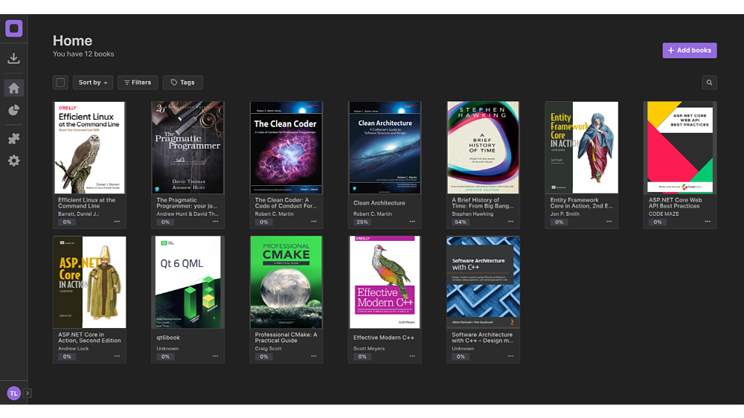
Task: Open the Tags selector
Action: (183, 83)
